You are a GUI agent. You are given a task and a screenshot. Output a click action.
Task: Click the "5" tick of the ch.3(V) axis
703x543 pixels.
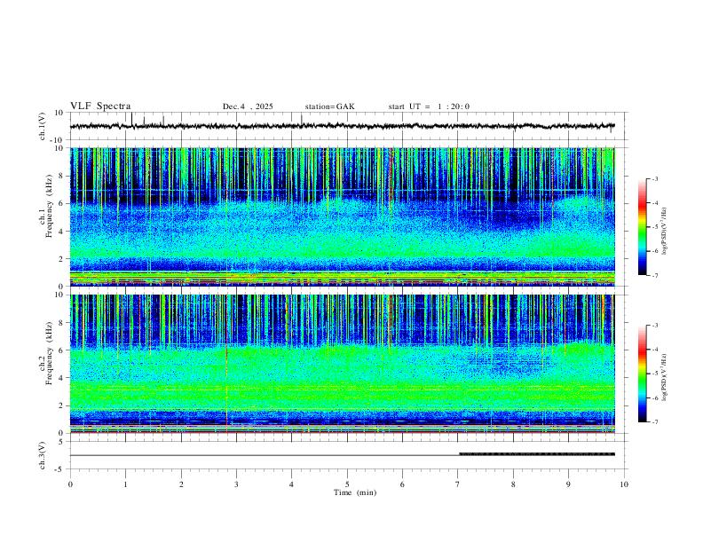62,441
